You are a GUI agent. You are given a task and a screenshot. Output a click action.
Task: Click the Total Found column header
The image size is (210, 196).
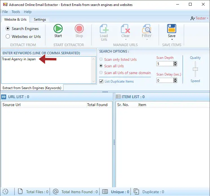(x=99, y=105)
